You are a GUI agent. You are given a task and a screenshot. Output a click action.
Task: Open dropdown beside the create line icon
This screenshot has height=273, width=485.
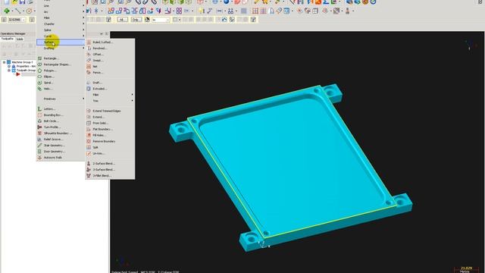(x=23, y=11)
